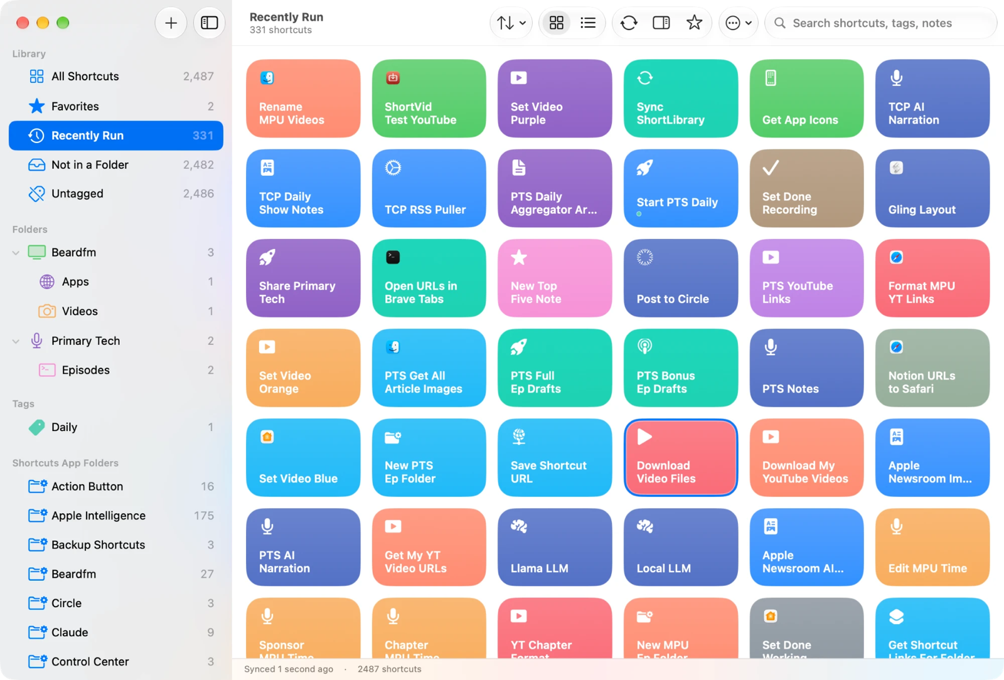This screenshot has height=680, width=1004.
Task: Click the microphone icon on TCP AI Narration
Action: point(897,78)
